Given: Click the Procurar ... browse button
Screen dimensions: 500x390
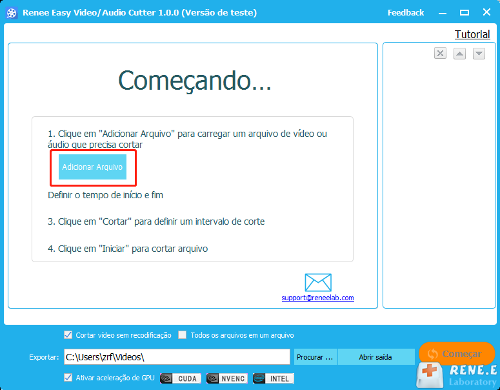Looking at the screenshot, I should [x=315, y=357].
